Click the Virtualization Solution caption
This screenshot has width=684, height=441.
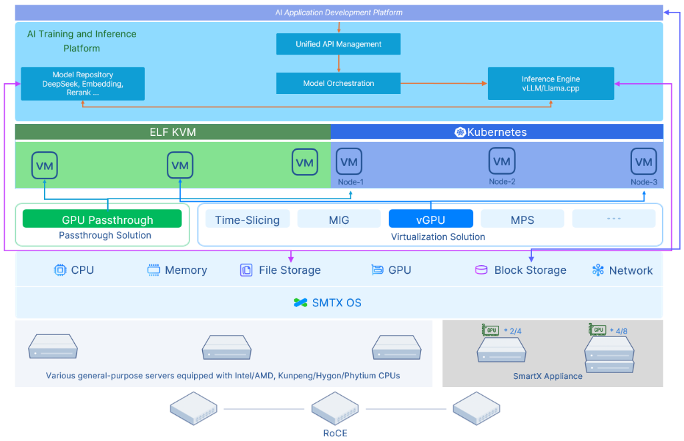(438, 237)
